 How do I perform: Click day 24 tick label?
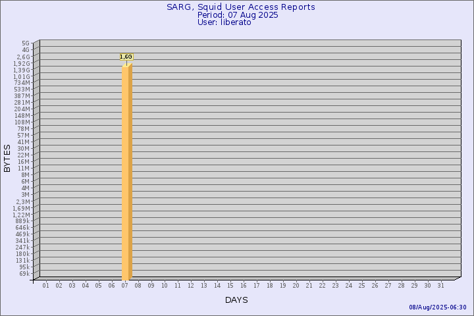(x=348, y=286)
